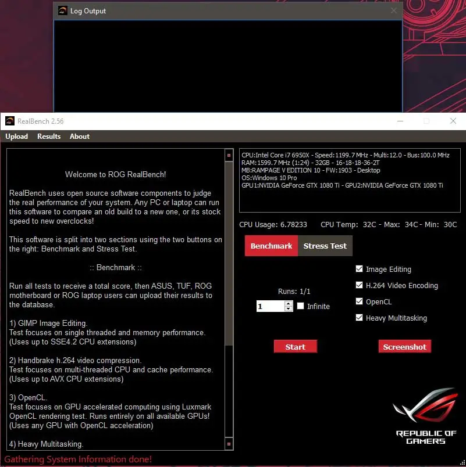Enable the Infinite runs checkbox
This screenshot has width=466, height=467.
click(300, 306)
